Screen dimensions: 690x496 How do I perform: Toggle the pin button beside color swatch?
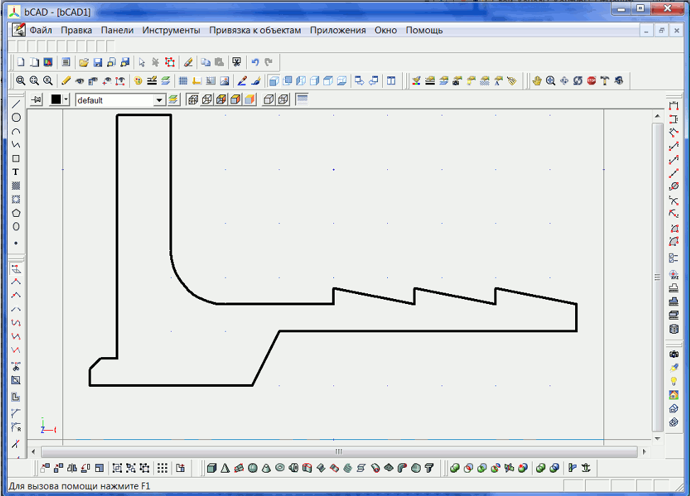click(x=37, y=100)
